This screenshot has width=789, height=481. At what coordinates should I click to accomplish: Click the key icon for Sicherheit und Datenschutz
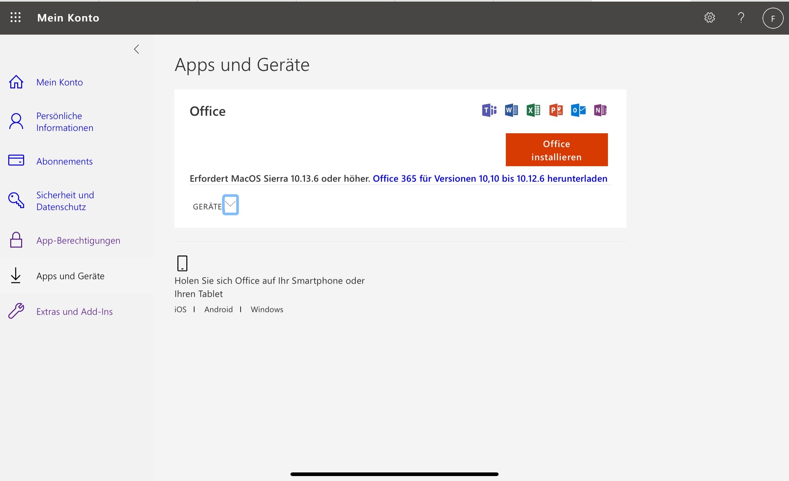[16, 200]
